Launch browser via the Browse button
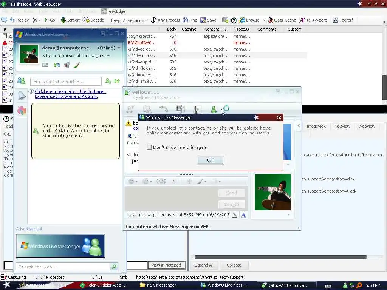 pyautogui.click(x=249, y=20)
